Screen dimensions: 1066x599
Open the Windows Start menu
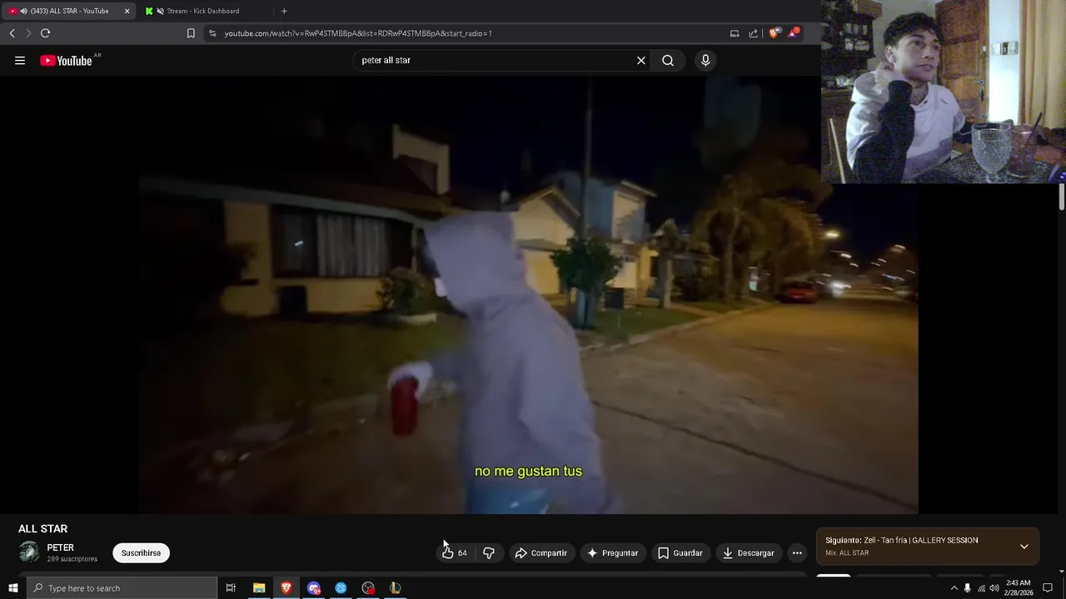tap(12, 588)
